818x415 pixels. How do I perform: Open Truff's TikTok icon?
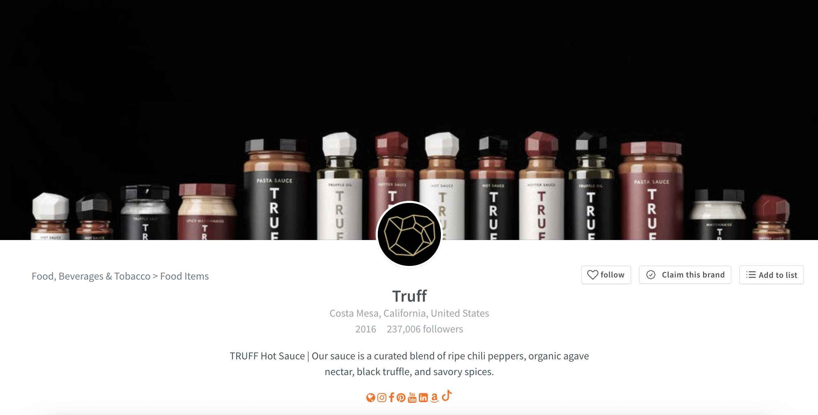click(447, 395)
